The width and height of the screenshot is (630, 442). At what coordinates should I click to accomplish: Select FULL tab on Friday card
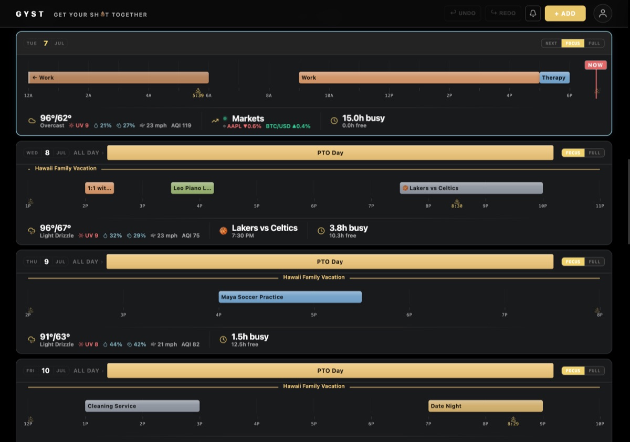594,371
